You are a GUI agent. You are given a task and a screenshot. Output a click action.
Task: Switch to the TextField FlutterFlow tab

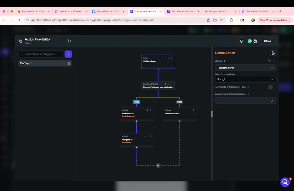coord(258,11)
